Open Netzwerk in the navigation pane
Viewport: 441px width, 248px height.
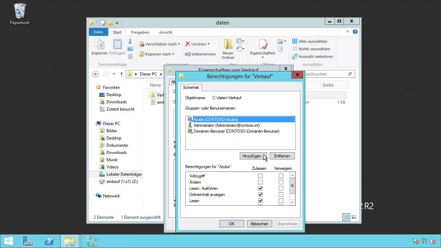click(108, 196)
